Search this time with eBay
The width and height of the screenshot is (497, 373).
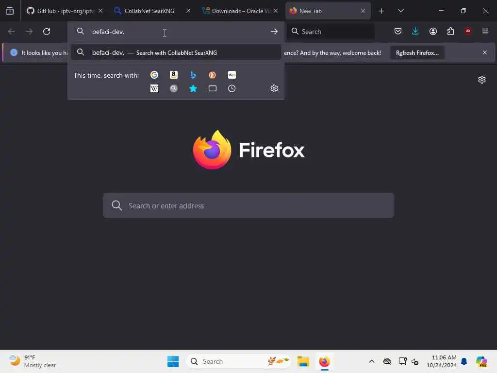(232, 75)
